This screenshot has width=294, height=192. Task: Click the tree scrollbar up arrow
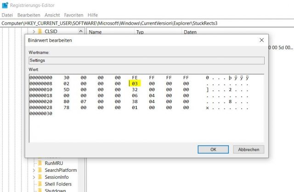click(81, 31)
